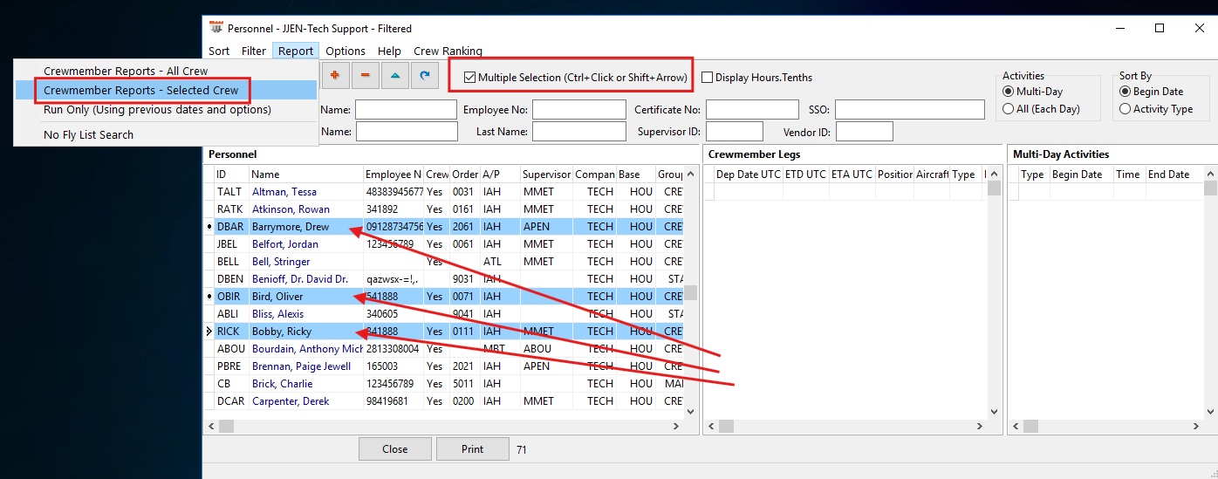The width and height of the screenshot is (1218, 479).
Task: Click the red plus toolbar icon
Action: [334, 76]
